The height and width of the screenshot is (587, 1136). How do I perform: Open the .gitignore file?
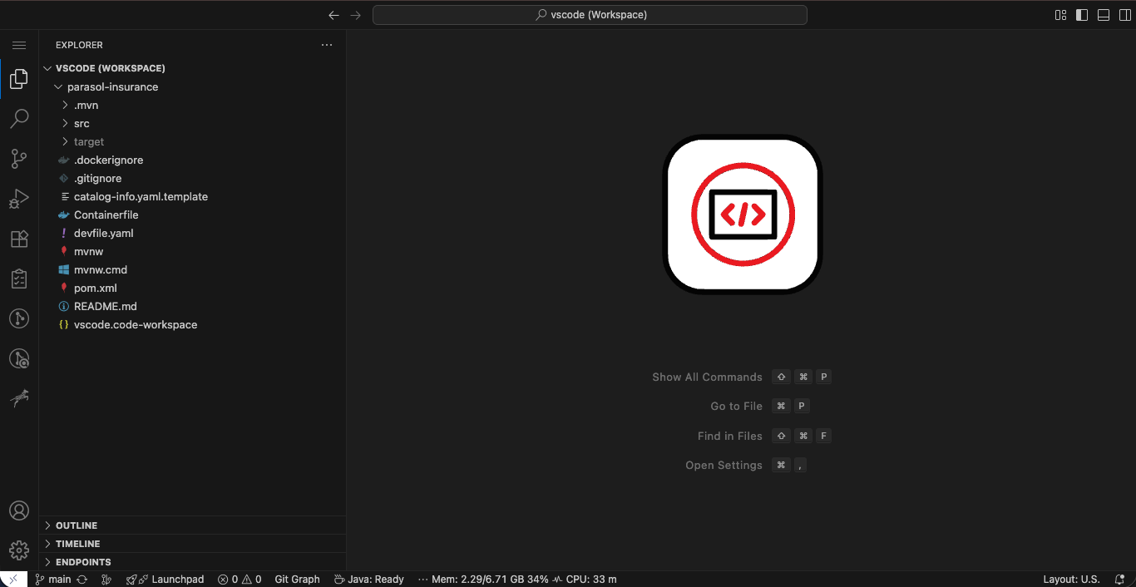pos(193,178)
